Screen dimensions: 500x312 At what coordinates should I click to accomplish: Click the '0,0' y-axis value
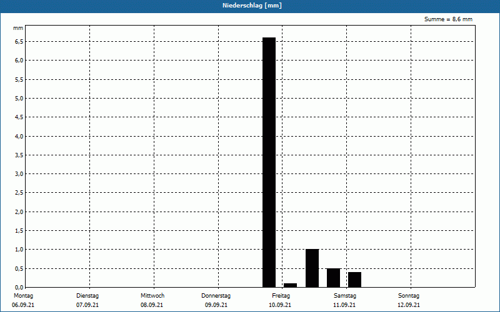pos(19,287)
